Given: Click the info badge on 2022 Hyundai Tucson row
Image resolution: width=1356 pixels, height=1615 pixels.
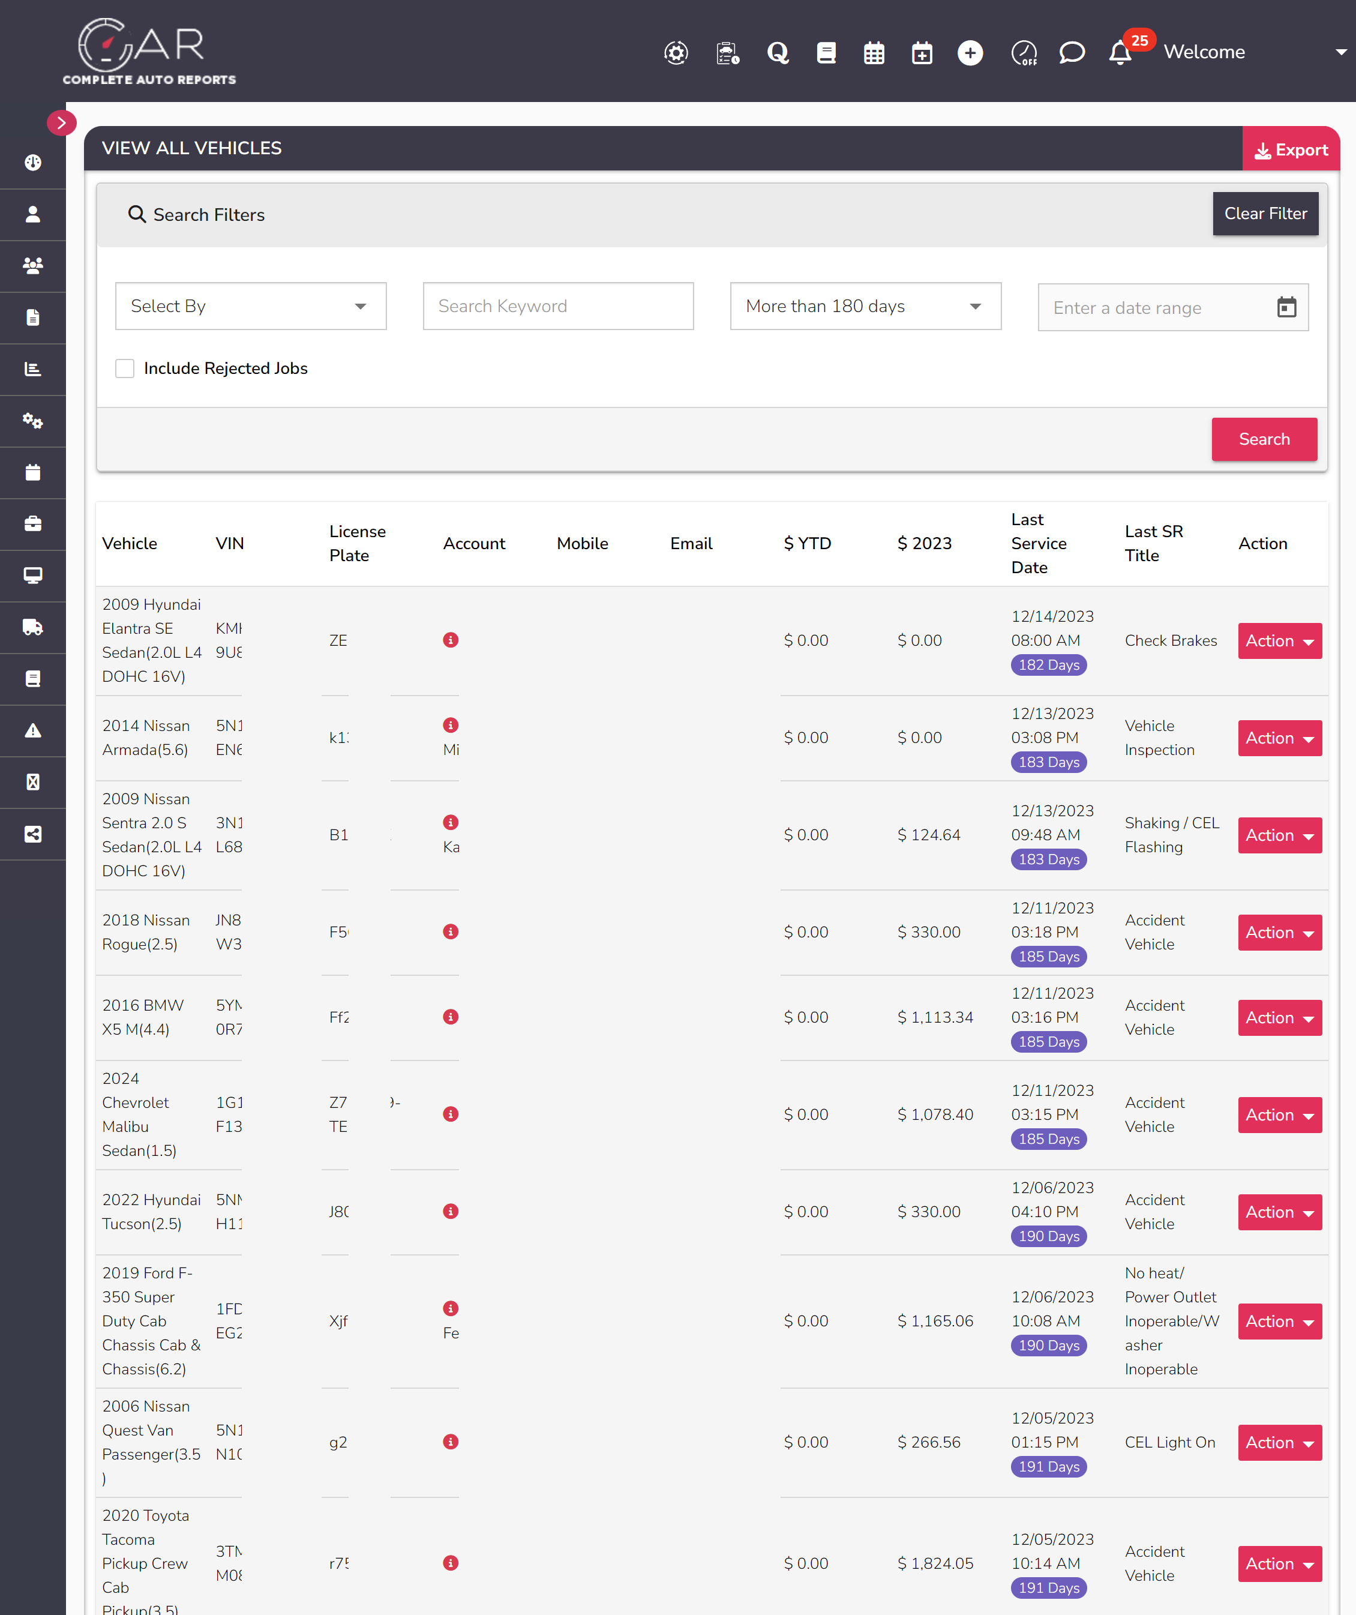Looking at the screenshot, I should coord(451,1211).
